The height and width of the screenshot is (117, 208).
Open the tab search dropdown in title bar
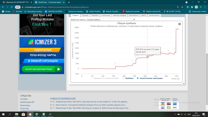click(187, 2)
